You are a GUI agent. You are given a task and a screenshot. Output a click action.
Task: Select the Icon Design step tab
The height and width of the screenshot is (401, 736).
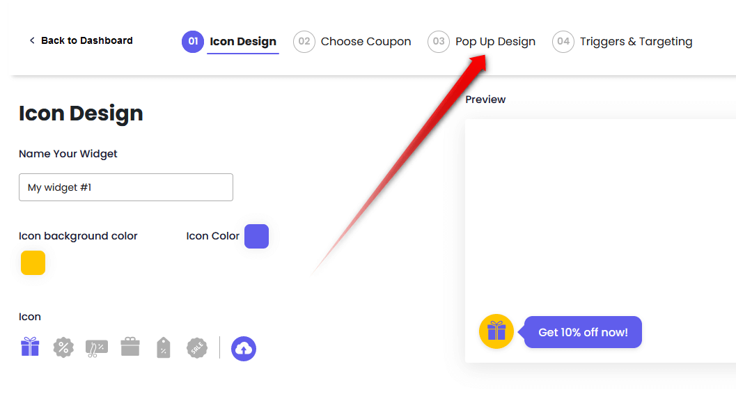pyautogui.click(x=243, y=42)
